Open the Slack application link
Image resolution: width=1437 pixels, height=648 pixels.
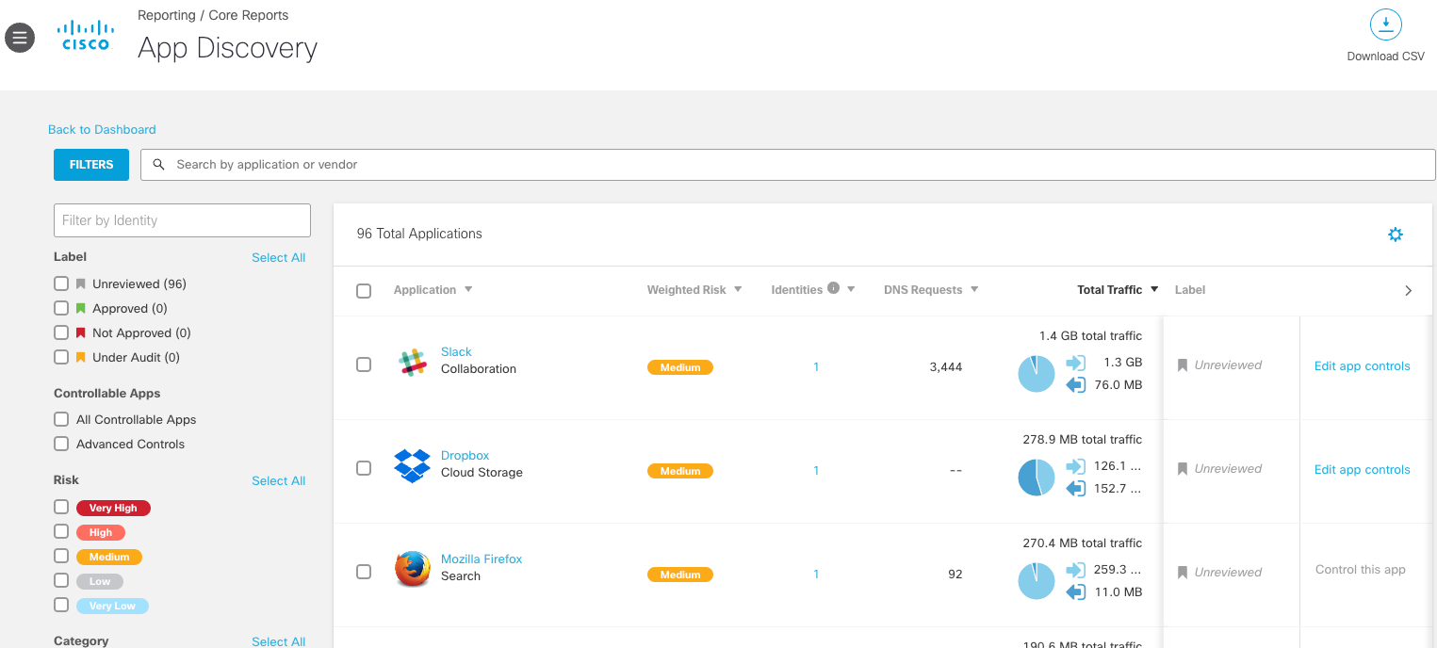coord(456,352)
